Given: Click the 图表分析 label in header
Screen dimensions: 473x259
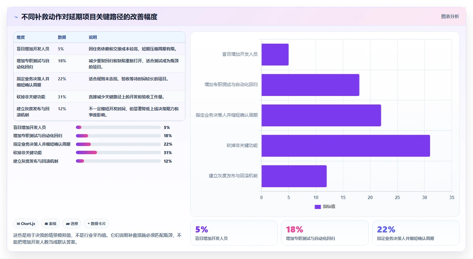Looking at the screenshot, I should [x=450, y=16].
